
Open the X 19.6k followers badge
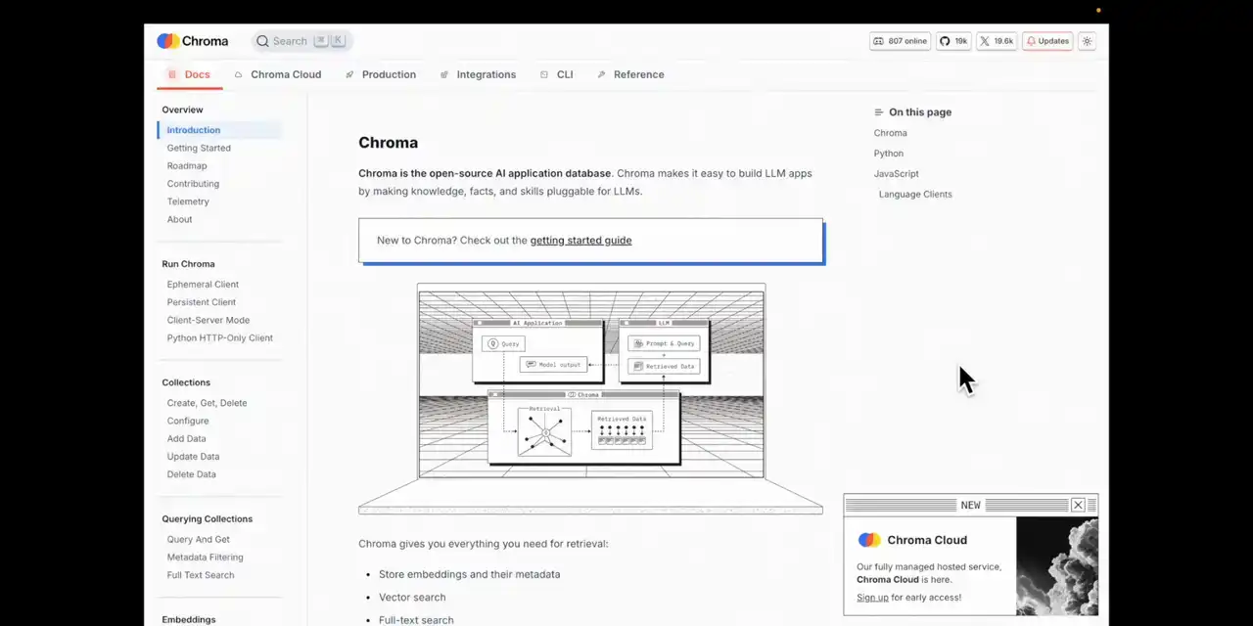coord(996,41)
